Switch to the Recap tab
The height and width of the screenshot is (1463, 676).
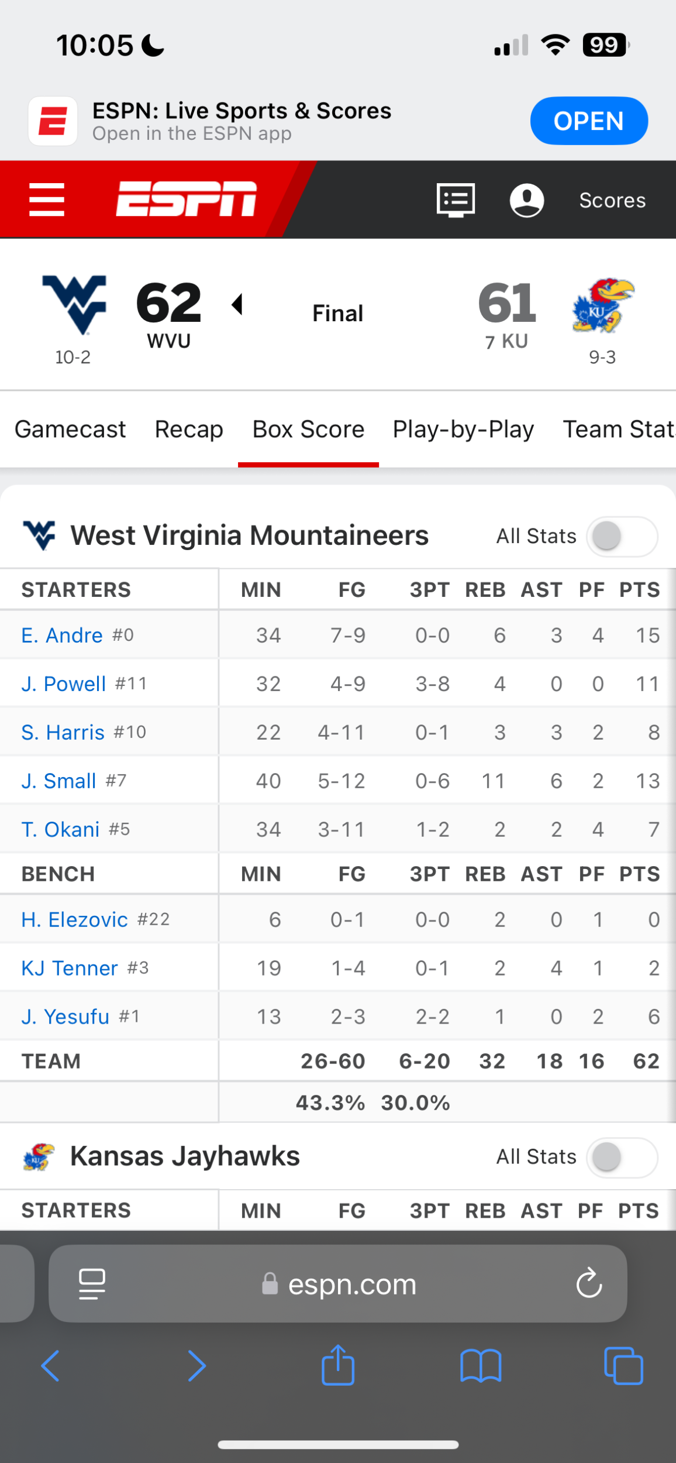click(x=189, y=430)
